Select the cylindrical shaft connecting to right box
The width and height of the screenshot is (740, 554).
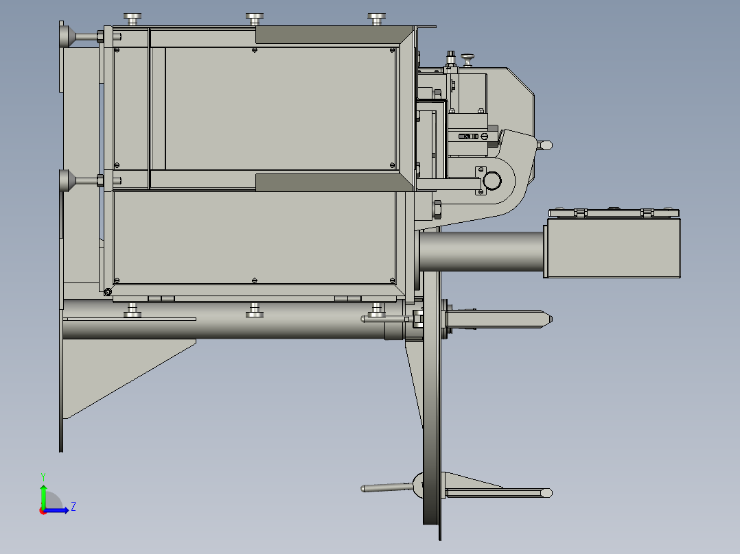(481, 252)
